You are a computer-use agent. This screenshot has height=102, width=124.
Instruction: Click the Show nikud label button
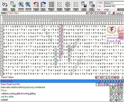tap(5, 9)
